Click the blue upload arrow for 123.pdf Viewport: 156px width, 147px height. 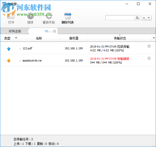click(9, 49)
